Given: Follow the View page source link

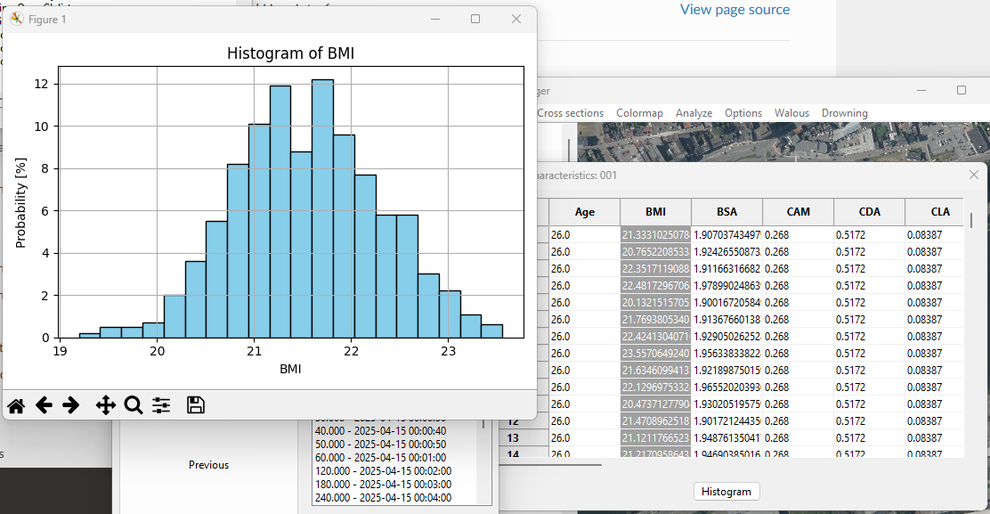Looking at the screenshot, I should pyautogui.click(x=734, y=10).
